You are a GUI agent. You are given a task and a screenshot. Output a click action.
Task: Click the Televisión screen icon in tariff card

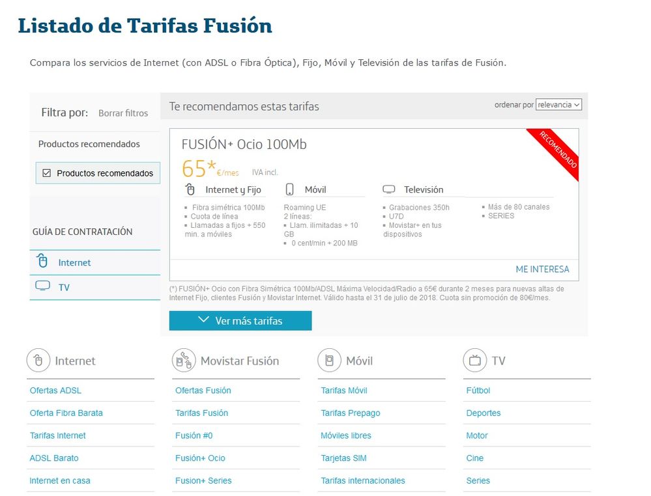coord(389,189)
